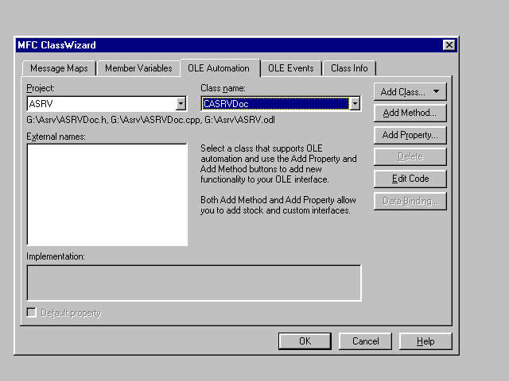The width and height of the screenshot is (509, 381).
Task: Click the greyed-out Delete button
Action: [x=410, y=157]
